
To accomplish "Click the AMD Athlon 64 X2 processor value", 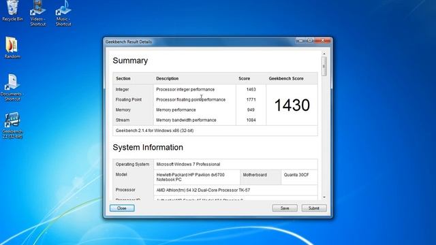I will (x=203, y=190).
